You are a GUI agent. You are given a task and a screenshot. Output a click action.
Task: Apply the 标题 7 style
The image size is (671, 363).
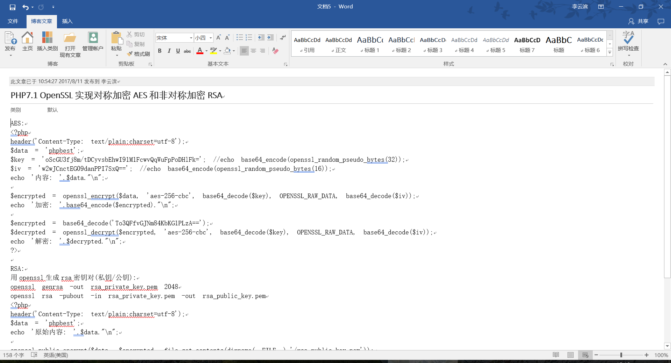pos(527,44)
